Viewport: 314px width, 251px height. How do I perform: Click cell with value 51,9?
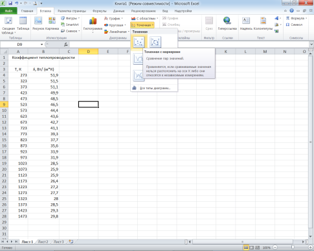pyautogui.click(x=43, y=75)
